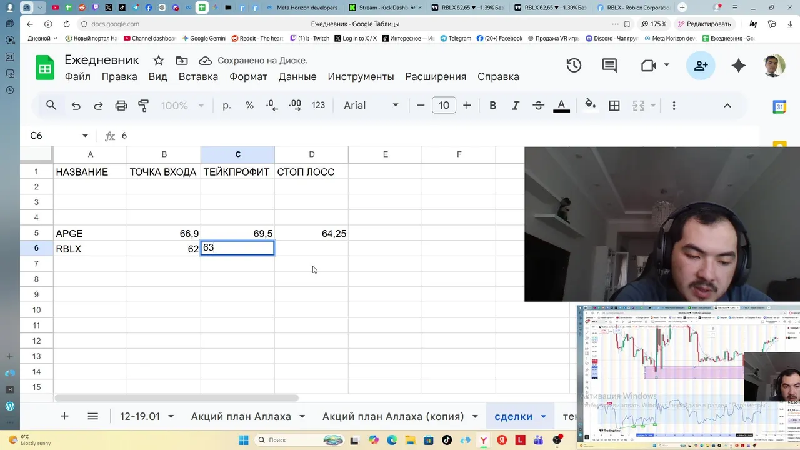The image size is (800, 450).
Task: Open comments panel
Action: pos(609,66)
